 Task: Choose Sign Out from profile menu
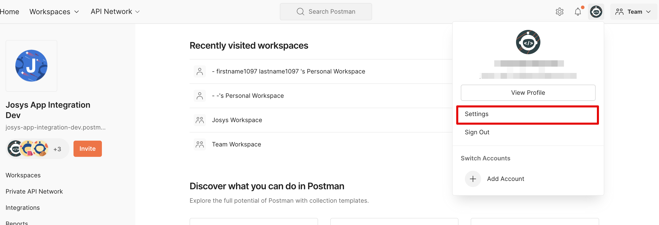pos(477,132)
